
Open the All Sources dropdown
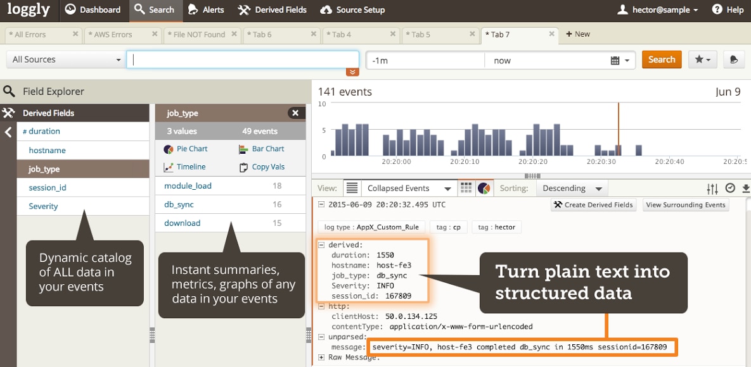[66, 59]
